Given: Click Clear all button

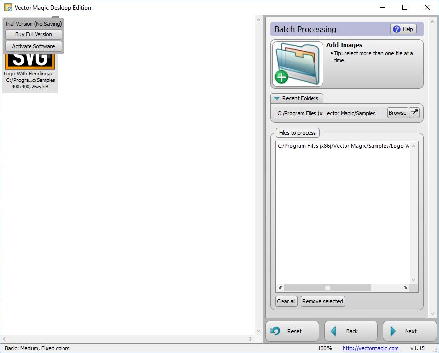Looking at the screenshot, I should click(286, 301).
